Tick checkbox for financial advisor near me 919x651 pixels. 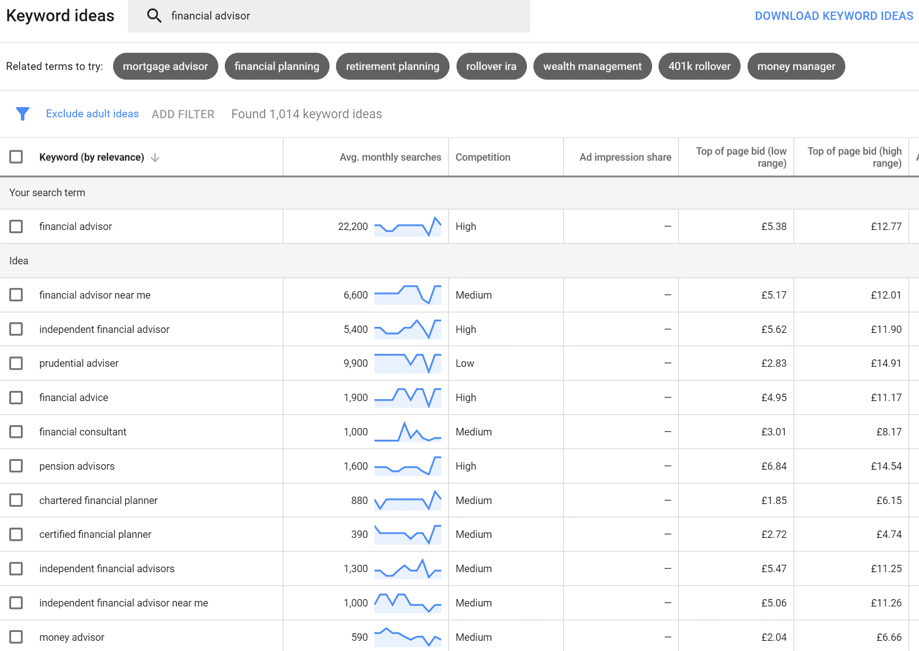(x=16, y=295)
